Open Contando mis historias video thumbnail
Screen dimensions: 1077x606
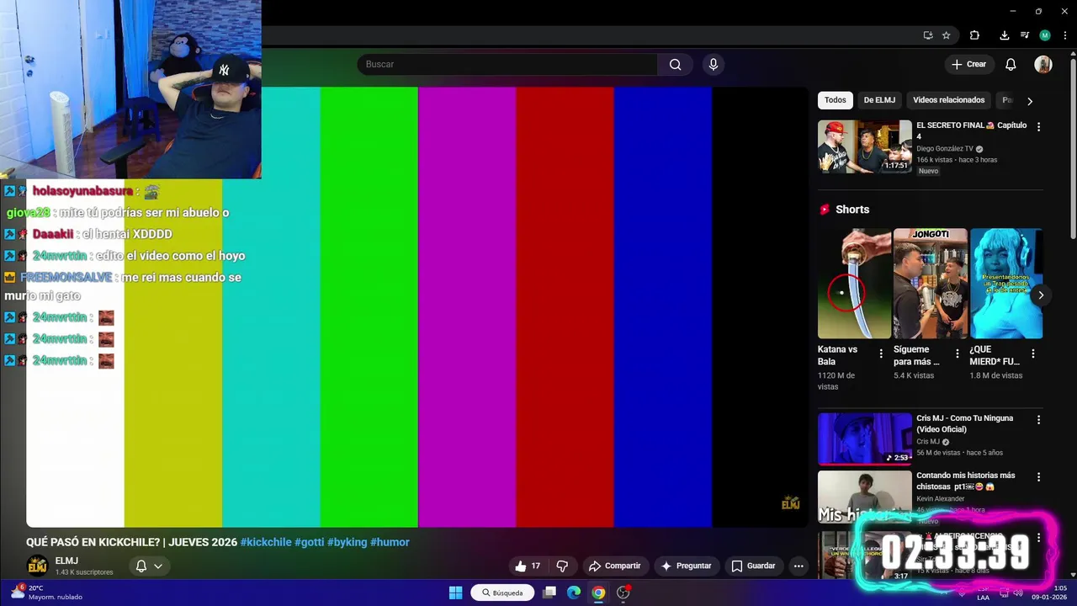(865, 496)
